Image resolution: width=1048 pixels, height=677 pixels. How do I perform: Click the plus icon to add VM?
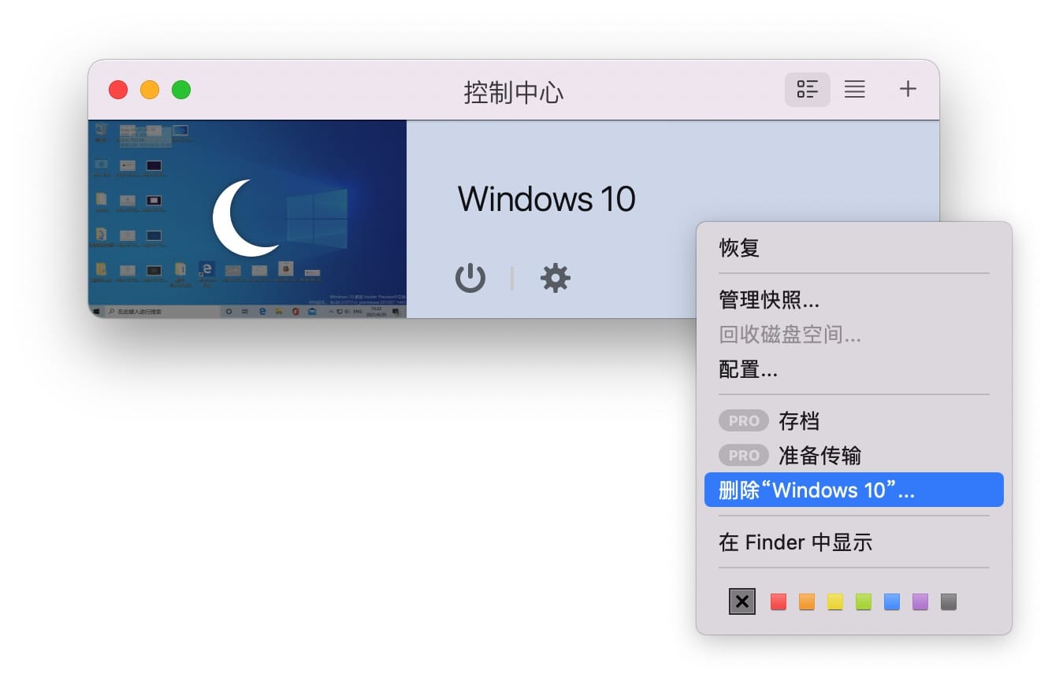click(908, 90)
